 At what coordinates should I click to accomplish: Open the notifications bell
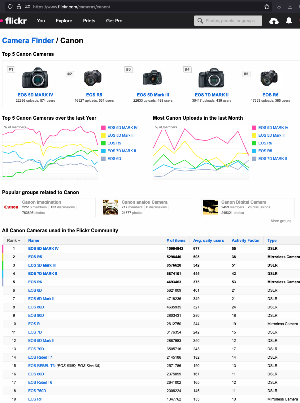tap(289, 21)
